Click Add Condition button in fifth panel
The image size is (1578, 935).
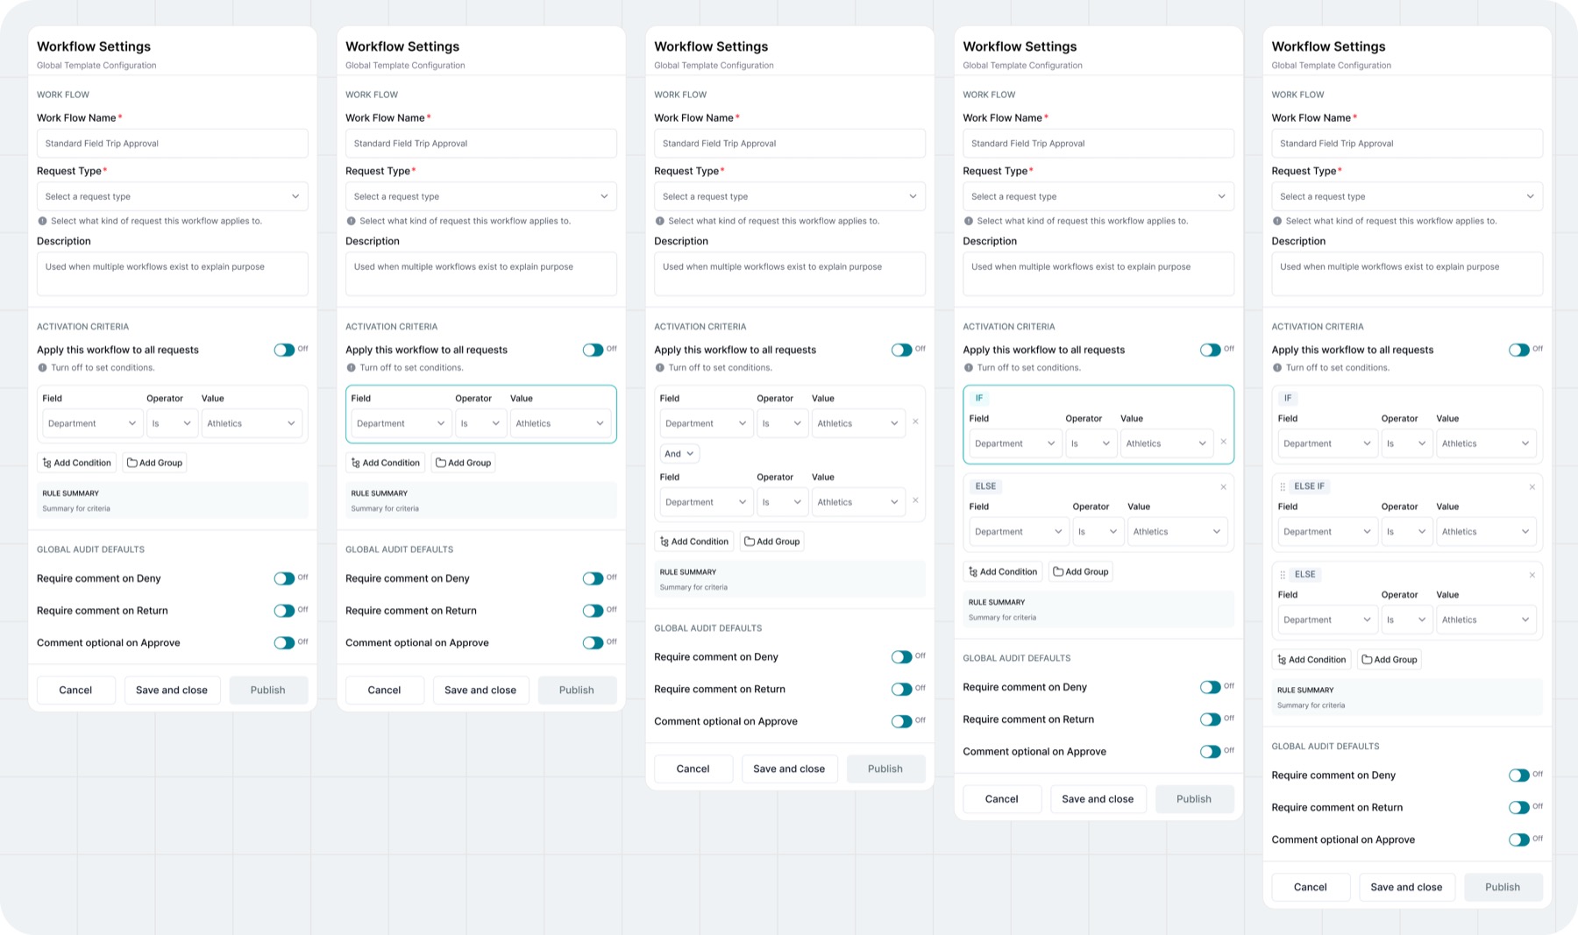click(x=1311, y=660)
